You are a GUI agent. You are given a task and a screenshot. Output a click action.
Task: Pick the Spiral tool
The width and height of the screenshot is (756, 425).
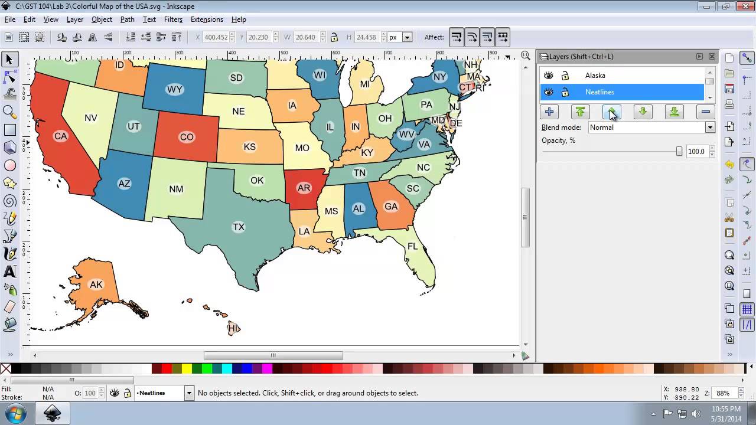[9, 201]
